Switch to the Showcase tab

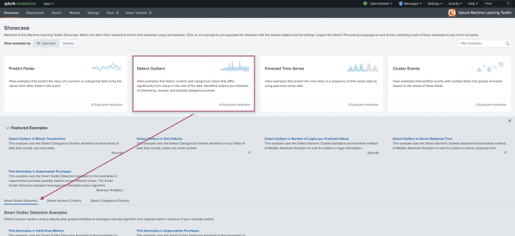tap(11, 13)
